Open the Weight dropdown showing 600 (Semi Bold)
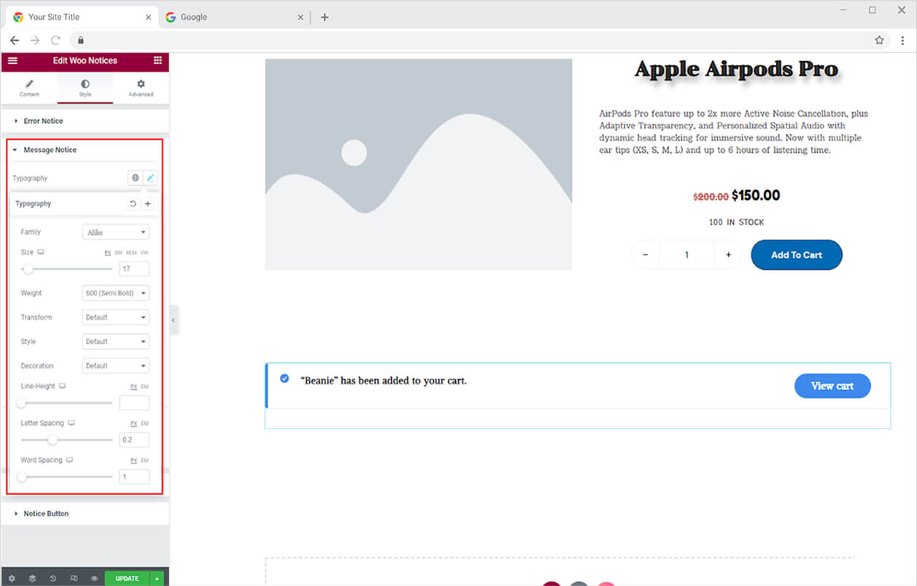 click(116, 293)
